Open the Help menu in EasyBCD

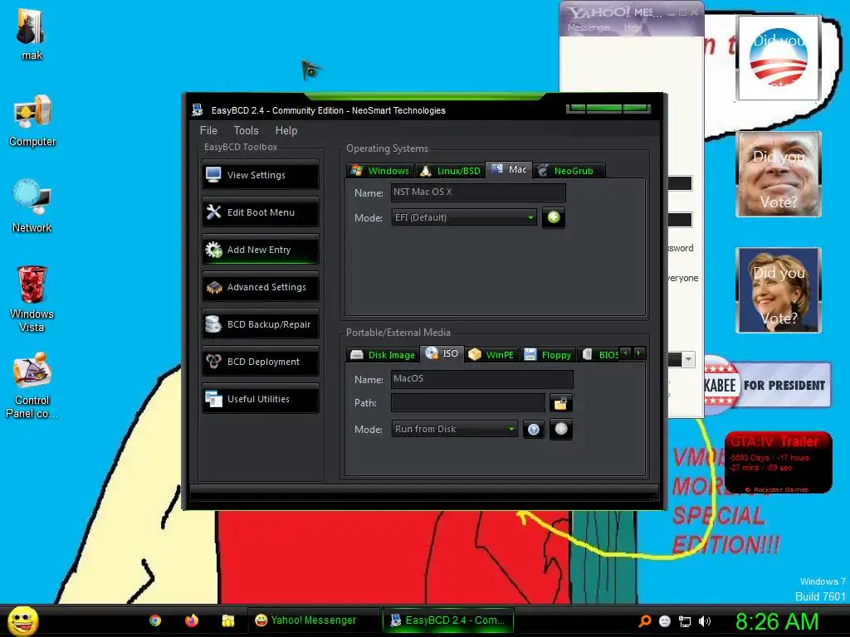(286, 130)
